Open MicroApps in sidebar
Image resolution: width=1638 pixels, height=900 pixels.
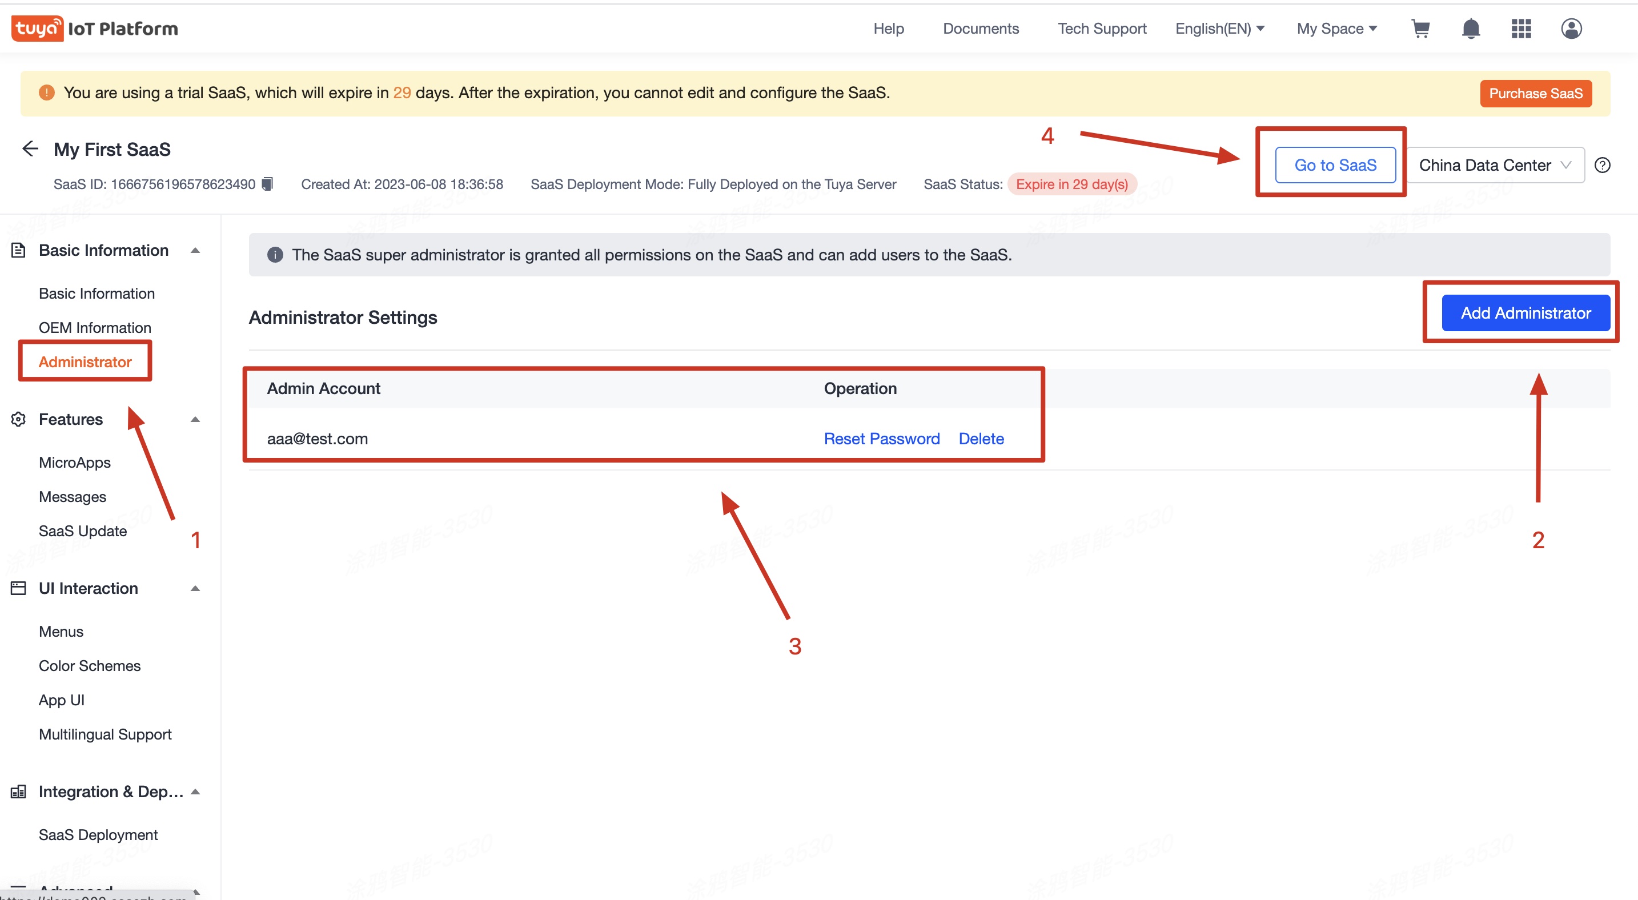pos(74,463)
